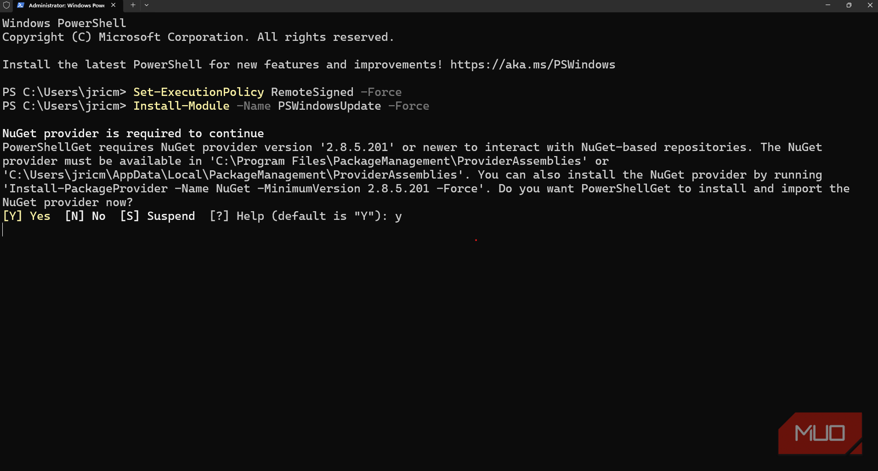The image size is (878, 471).
Task: Click the MUO logo watermark
Action: tap(820, 433)
